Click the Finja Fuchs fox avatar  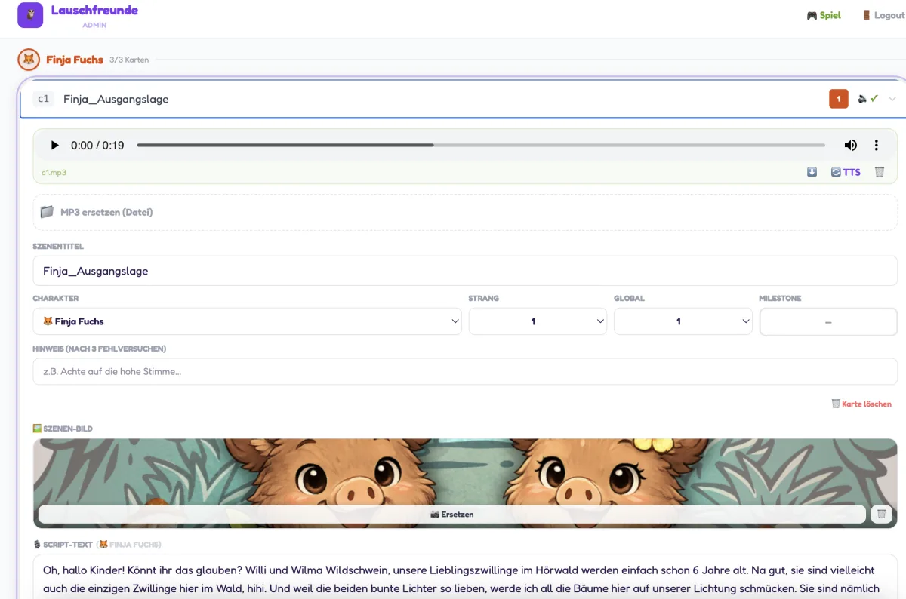[x=29, y=60]
